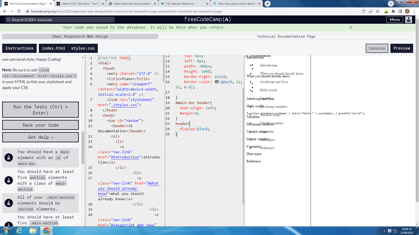Open Internet Explorer from the taskbar
This screenshot has width=419, height=235.
coord(19,231)
